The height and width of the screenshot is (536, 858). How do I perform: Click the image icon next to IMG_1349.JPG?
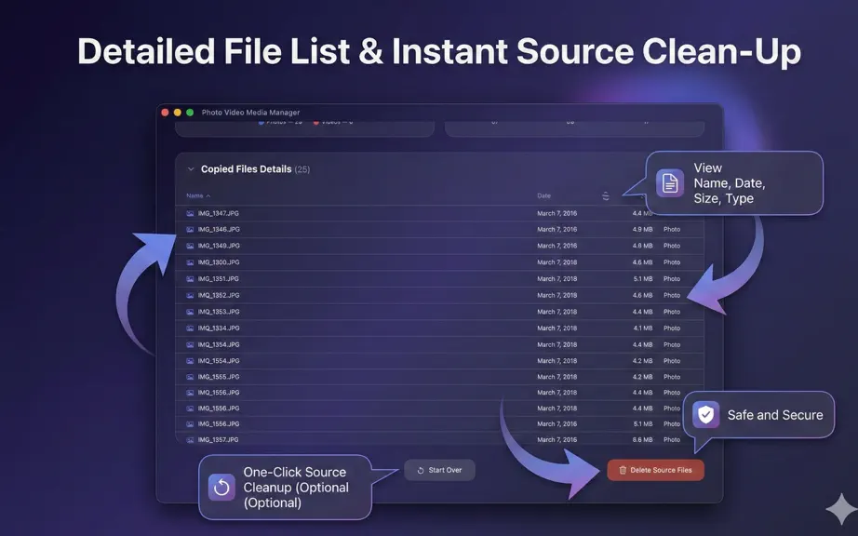(x=190, y=246)
